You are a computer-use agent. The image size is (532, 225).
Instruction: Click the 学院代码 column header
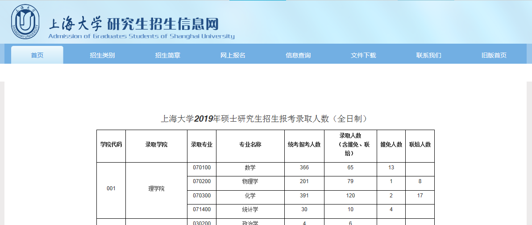(111, 145)
